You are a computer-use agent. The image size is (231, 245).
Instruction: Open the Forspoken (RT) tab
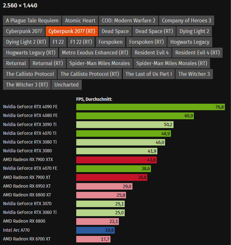coord(146,42)
